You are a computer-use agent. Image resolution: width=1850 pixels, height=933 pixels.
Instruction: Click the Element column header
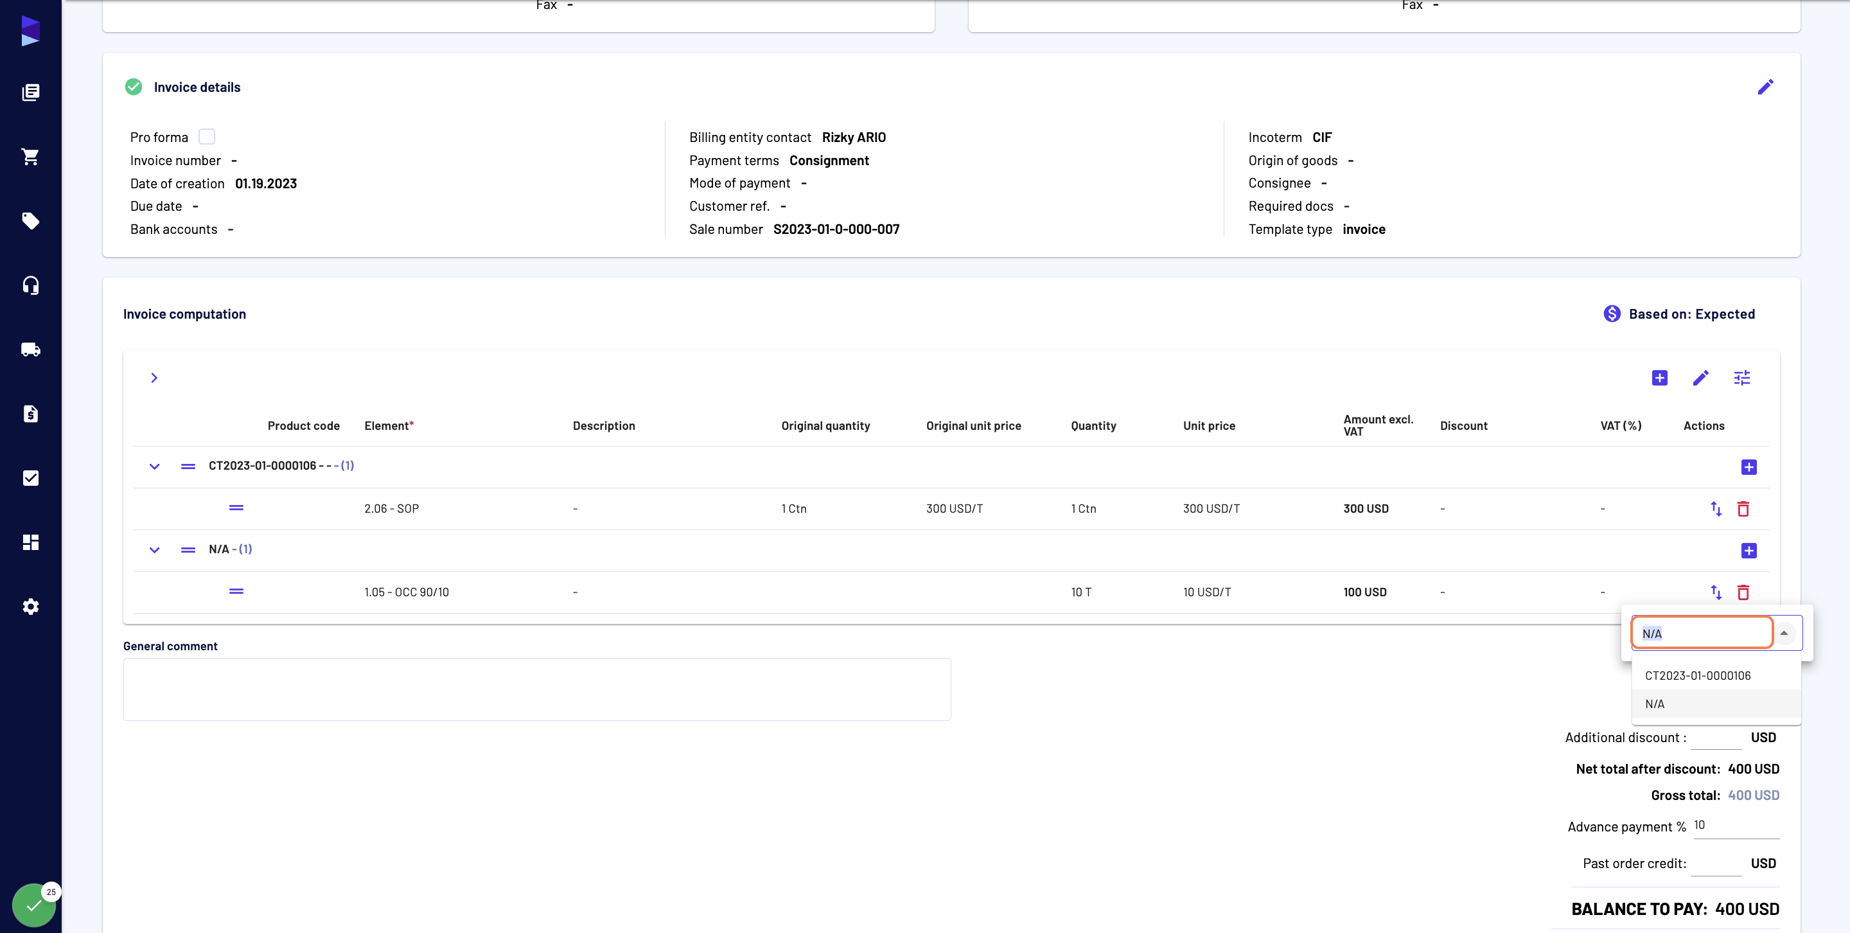(x=389, y=426)
